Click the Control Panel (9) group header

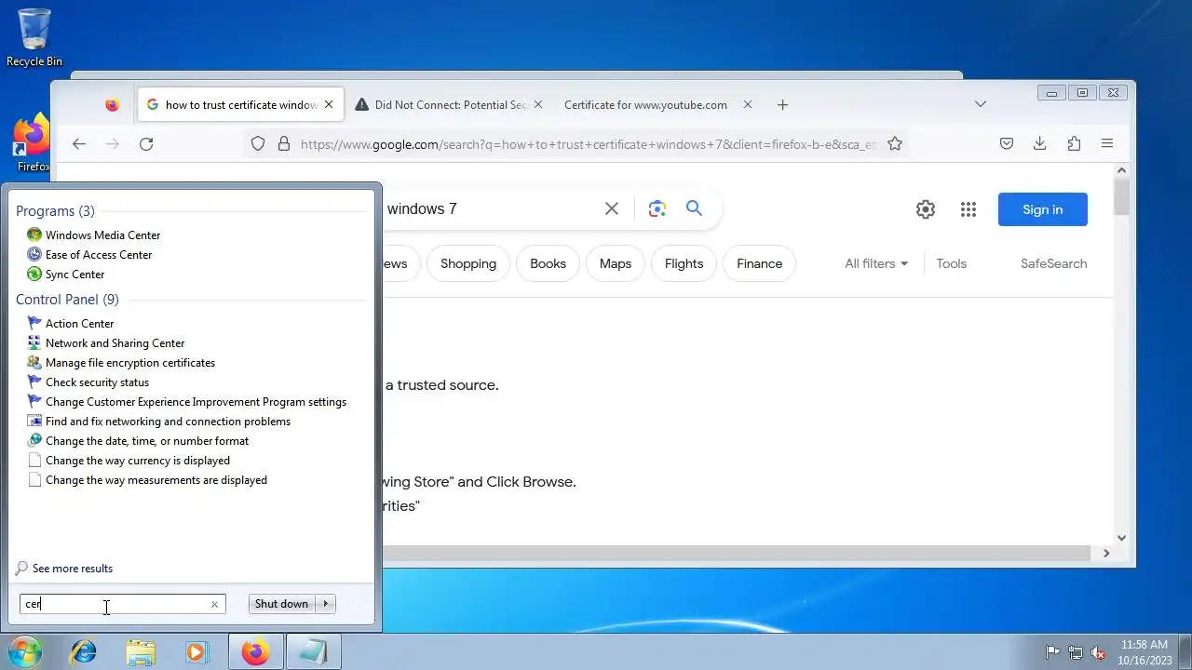(67, 300)
